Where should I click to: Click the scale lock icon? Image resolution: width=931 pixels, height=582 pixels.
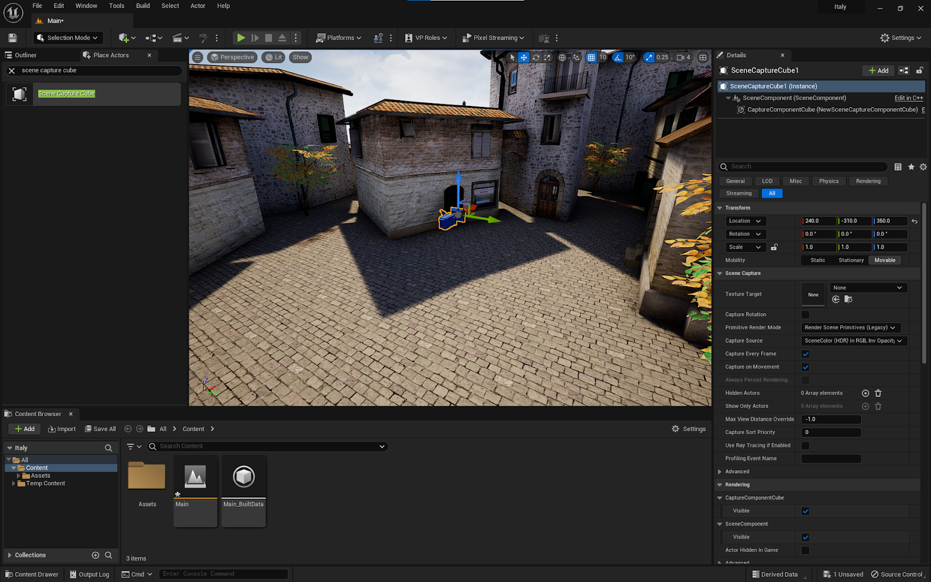[774, 247]
